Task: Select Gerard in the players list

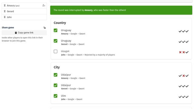Action: 24,12
